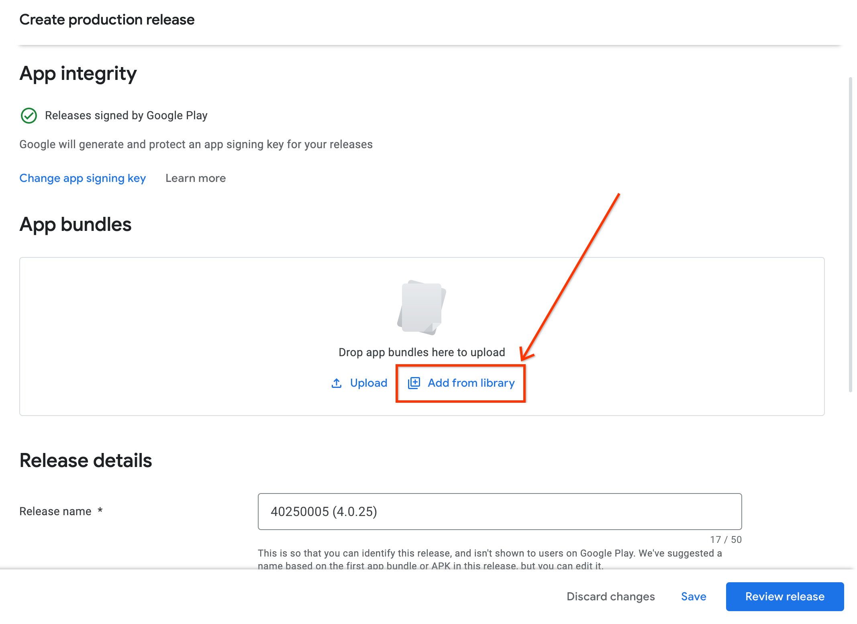Select the App integrity heading
This screenshot has width=857, height=624.
[x=78, y=73]
